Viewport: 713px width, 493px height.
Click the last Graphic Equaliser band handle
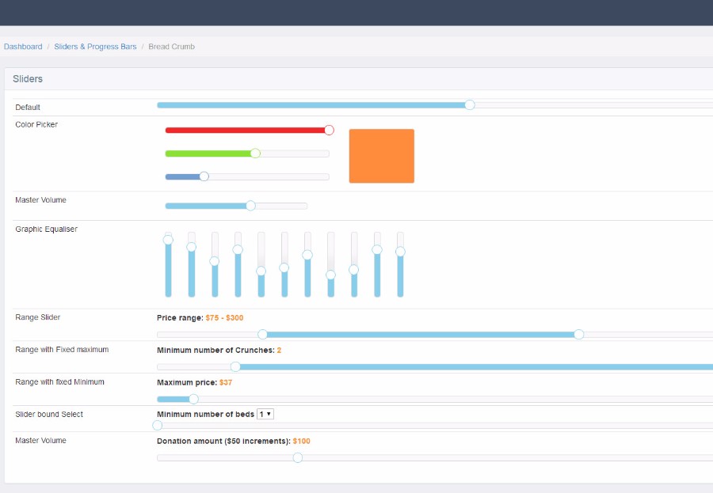pos(400,252)
